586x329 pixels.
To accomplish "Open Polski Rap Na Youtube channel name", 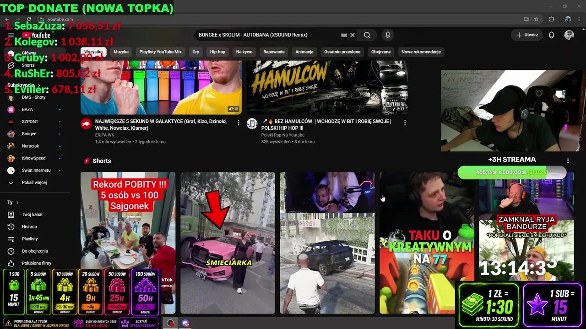I will (x=283, y=135).
